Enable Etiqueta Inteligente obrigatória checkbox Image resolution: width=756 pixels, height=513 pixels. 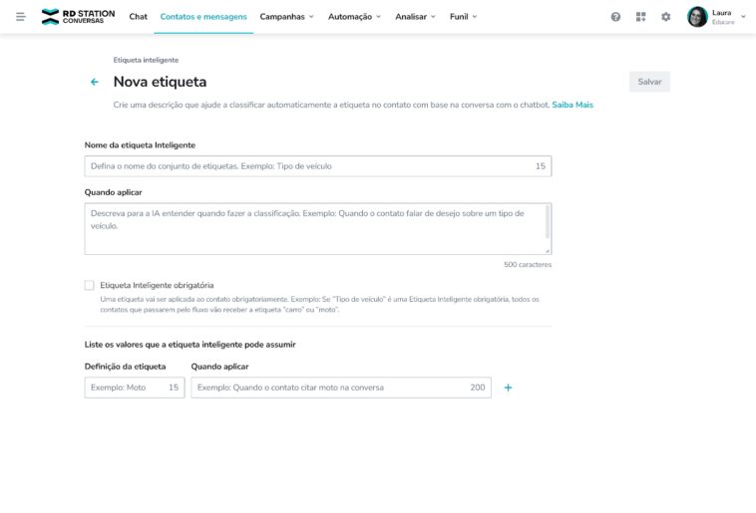[90, 285]
